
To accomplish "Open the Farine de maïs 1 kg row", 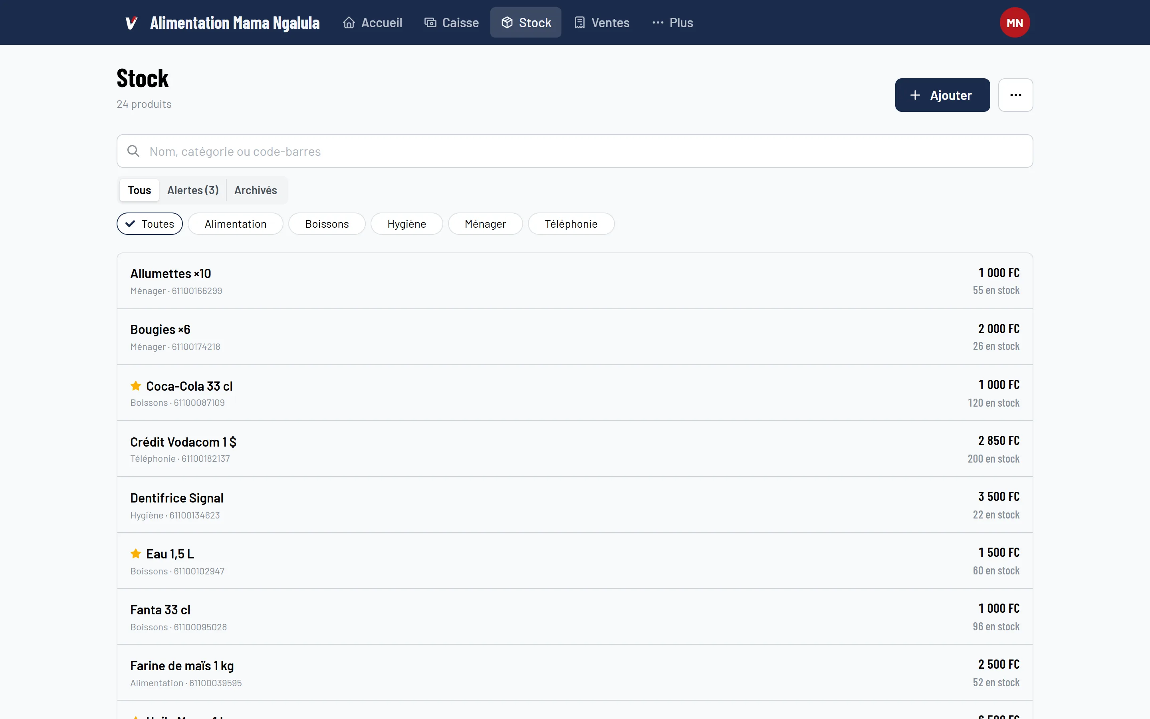I will tap(575, 673).
